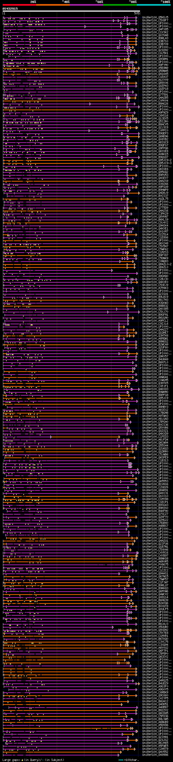Image resolution: width=173 pixels, height=762 pixels.
Task: Select the UniRef100_Q7T5D9 label
Action: coord(155,208)
